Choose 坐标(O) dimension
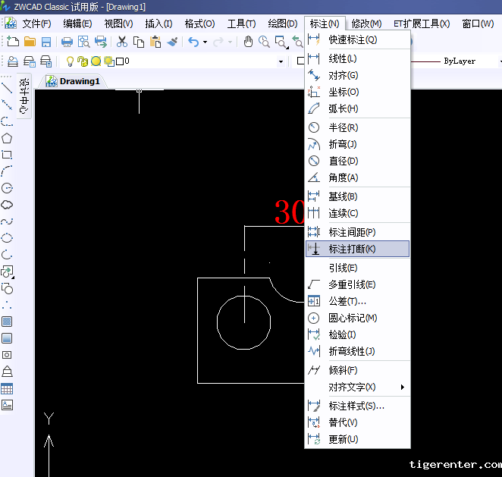Screen dimensions: 502x477 pos(358,92)
